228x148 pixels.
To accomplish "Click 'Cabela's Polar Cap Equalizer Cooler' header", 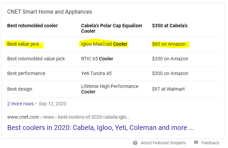I will coord(112,28).
